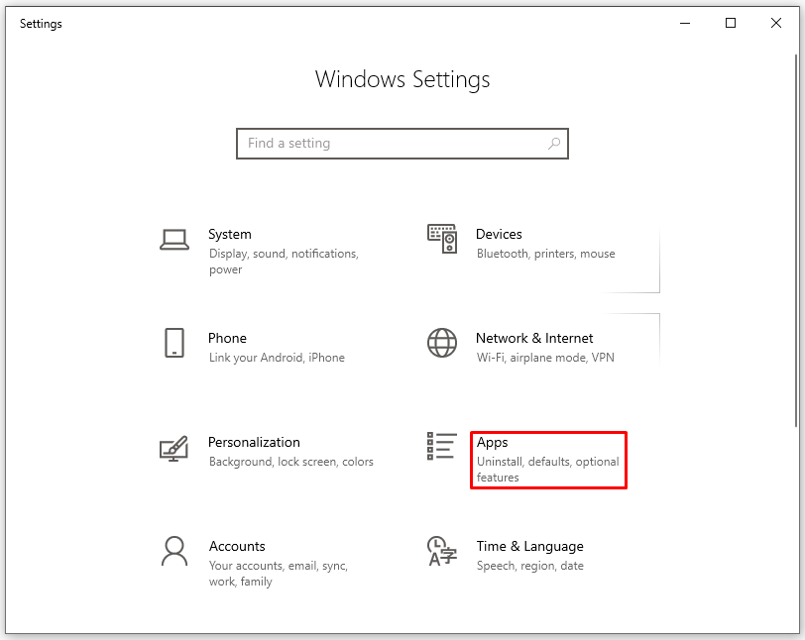
Task: Go to Network & Internet settings
Action: [x=534, y=338]
